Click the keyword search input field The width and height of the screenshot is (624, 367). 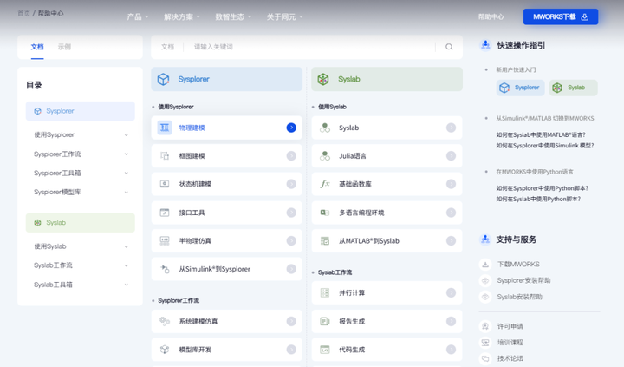tap(312, 47)
